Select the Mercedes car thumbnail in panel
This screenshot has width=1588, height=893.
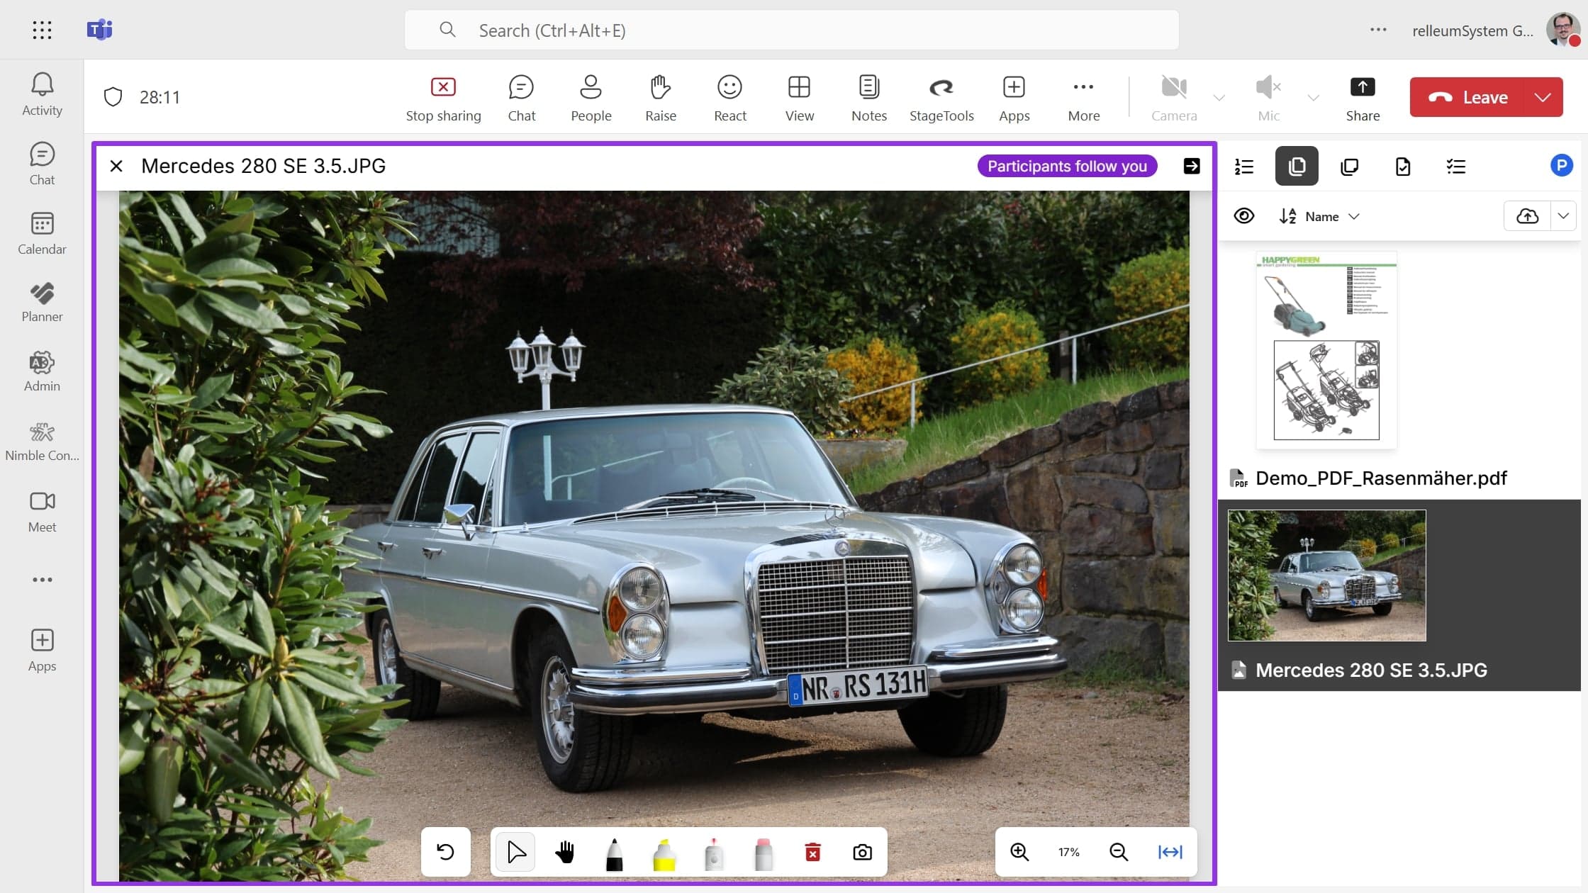tap(1326, 575)
